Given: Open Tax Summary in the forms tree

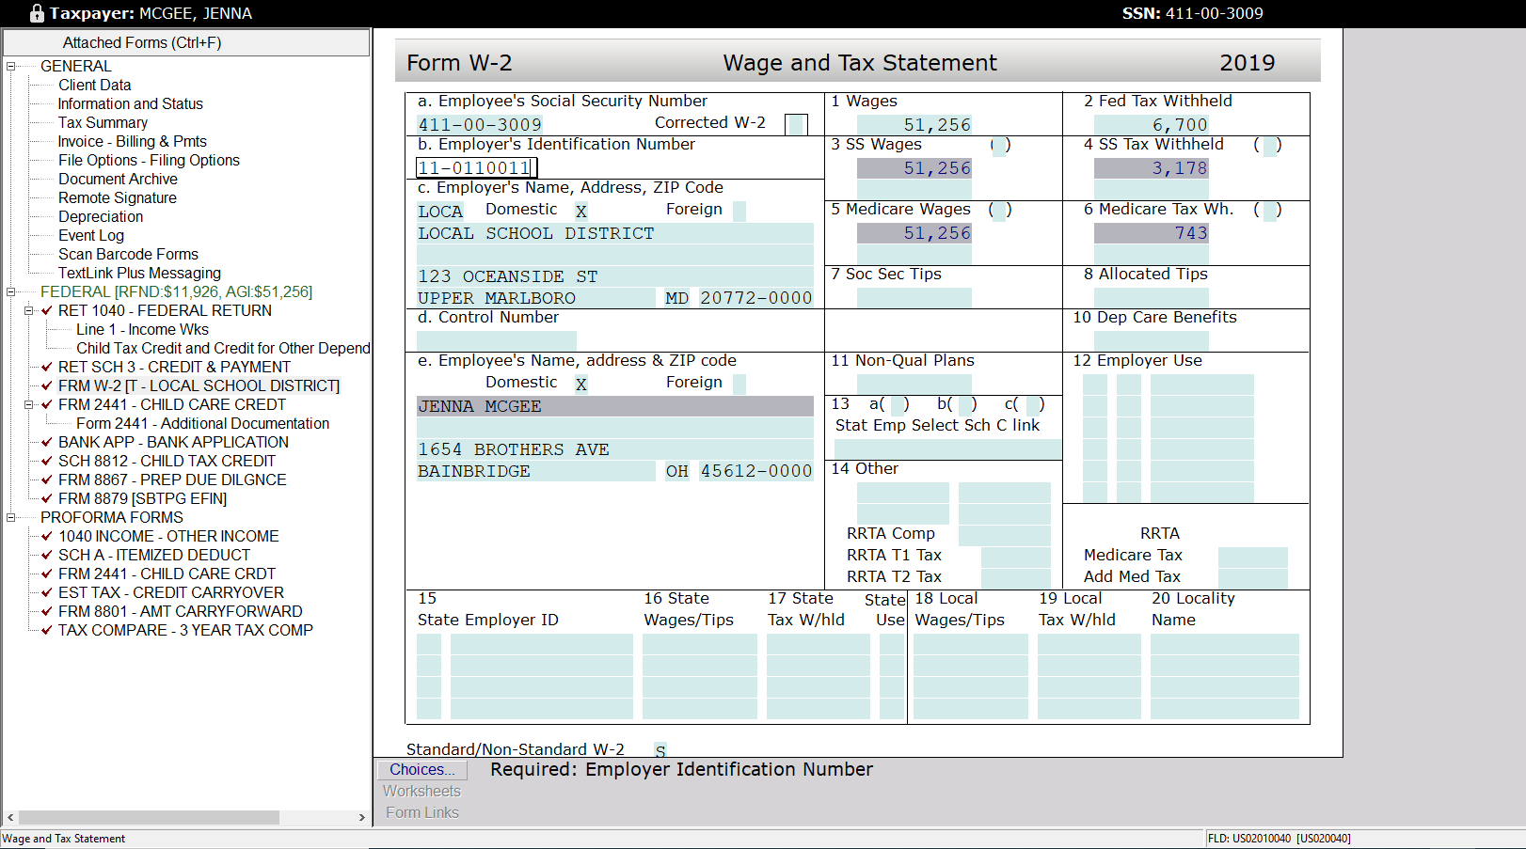Looking at the screenshot, I should 103,122.
